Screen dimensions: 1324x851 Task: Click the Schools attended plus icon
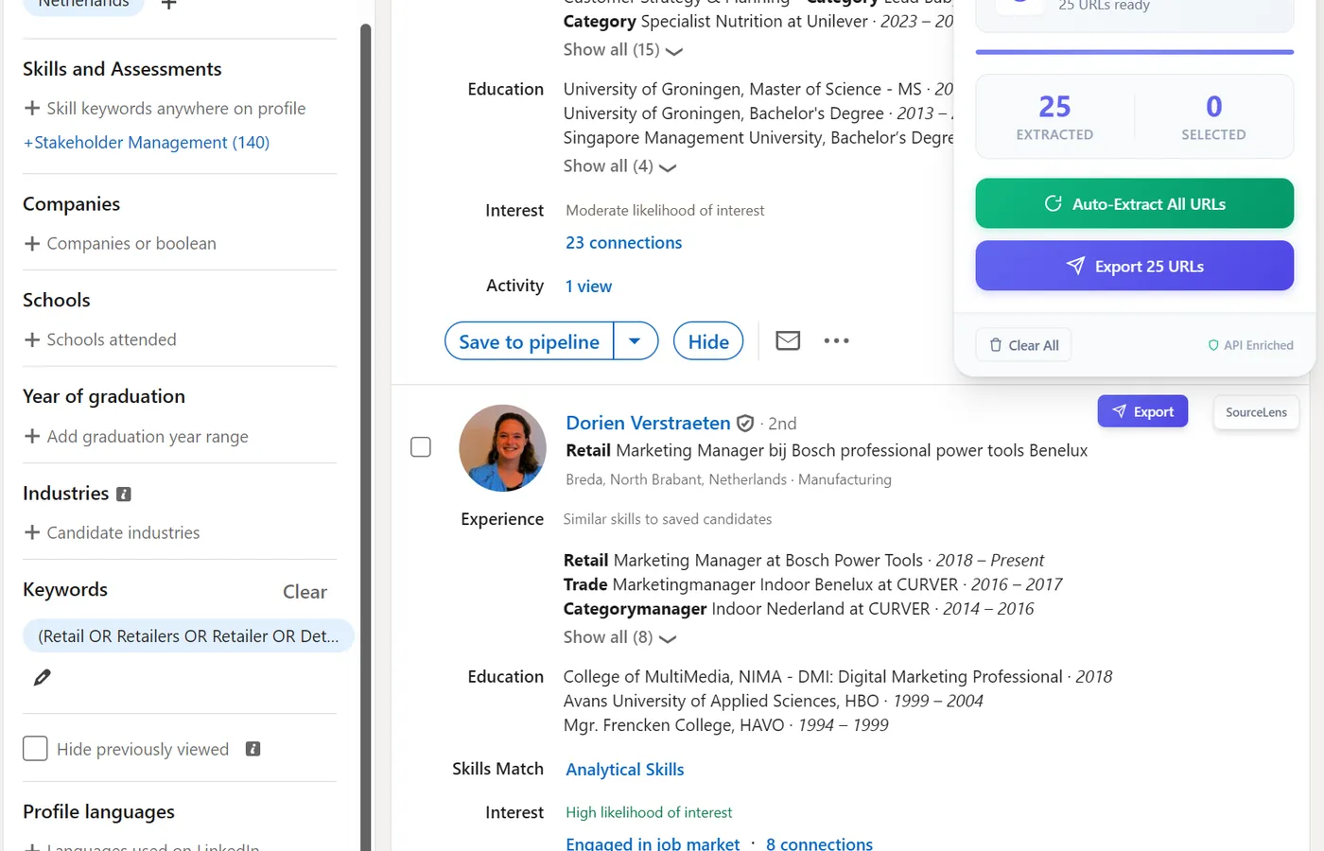point(31,339)
